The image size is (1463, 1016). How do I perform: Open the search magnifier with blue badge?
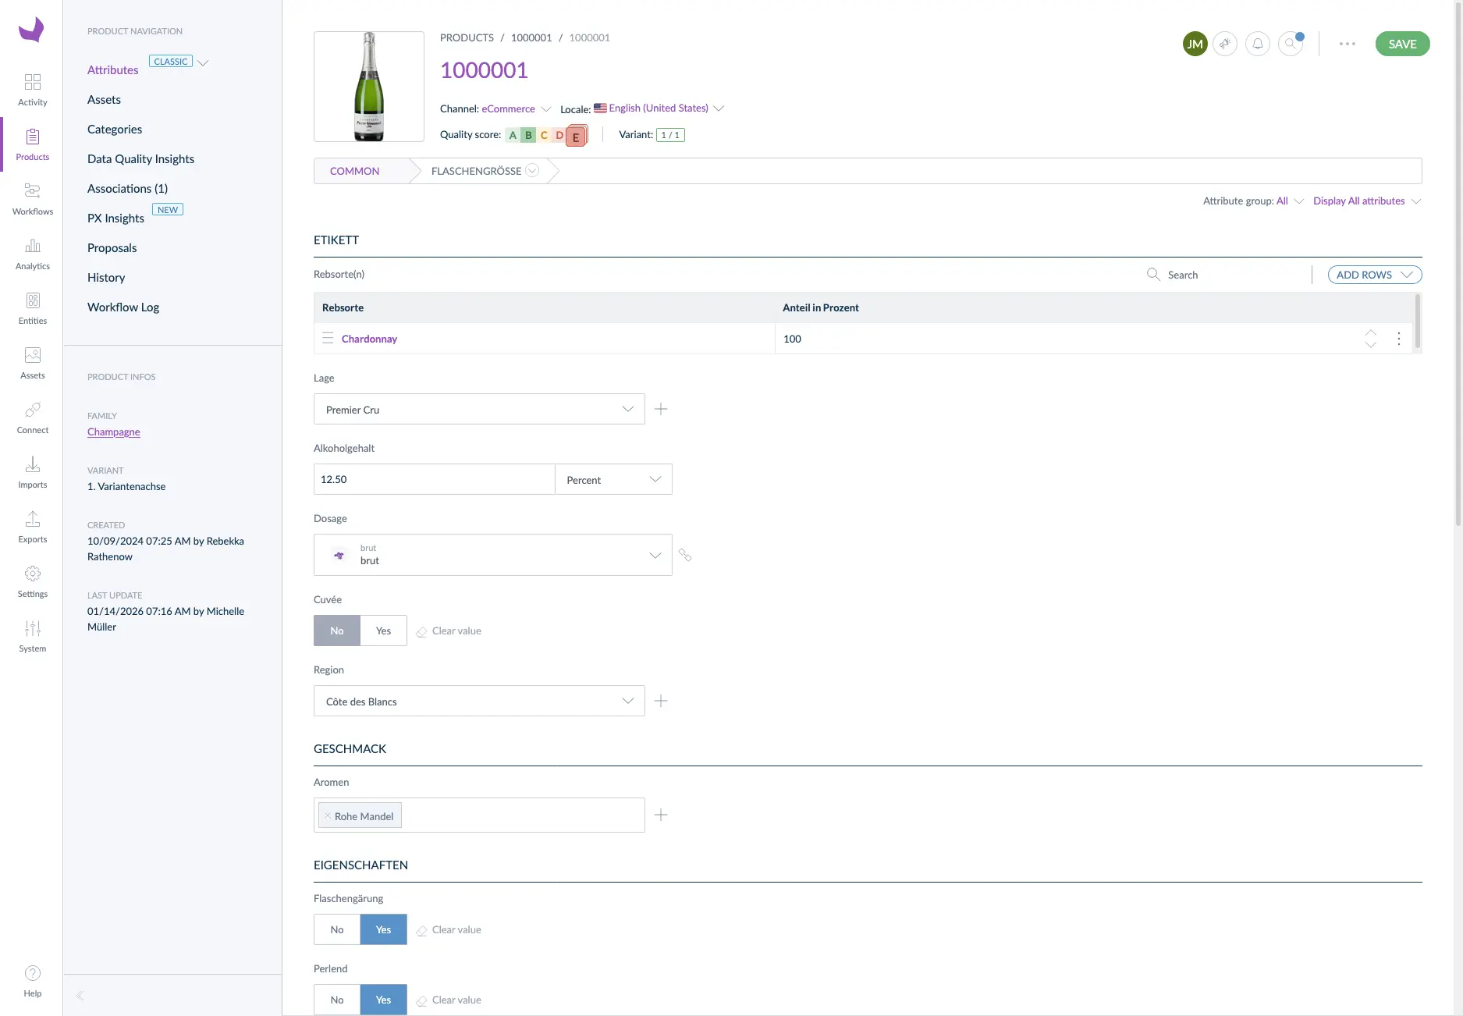1290,44
